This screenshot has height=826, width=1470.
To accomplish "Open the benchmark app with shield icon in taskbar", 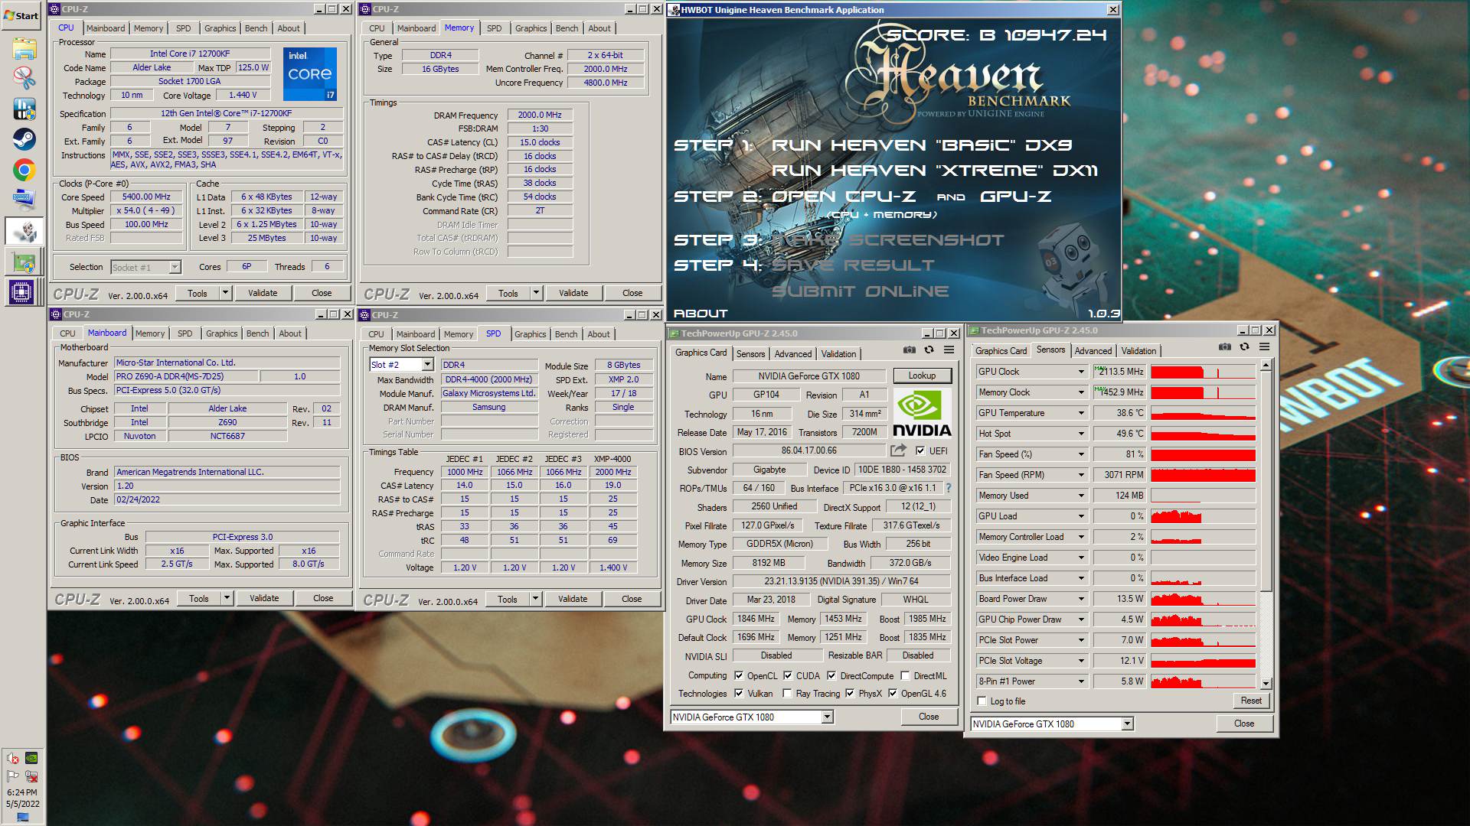I will (x=24, y=109).
